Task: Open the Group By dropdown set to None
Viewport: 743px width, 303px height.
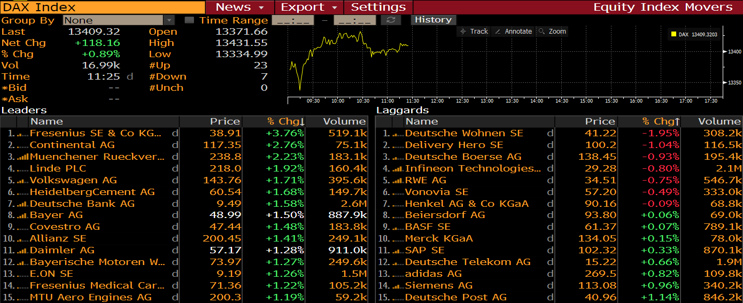Action: pyautogui.click(x=119, y=20)
